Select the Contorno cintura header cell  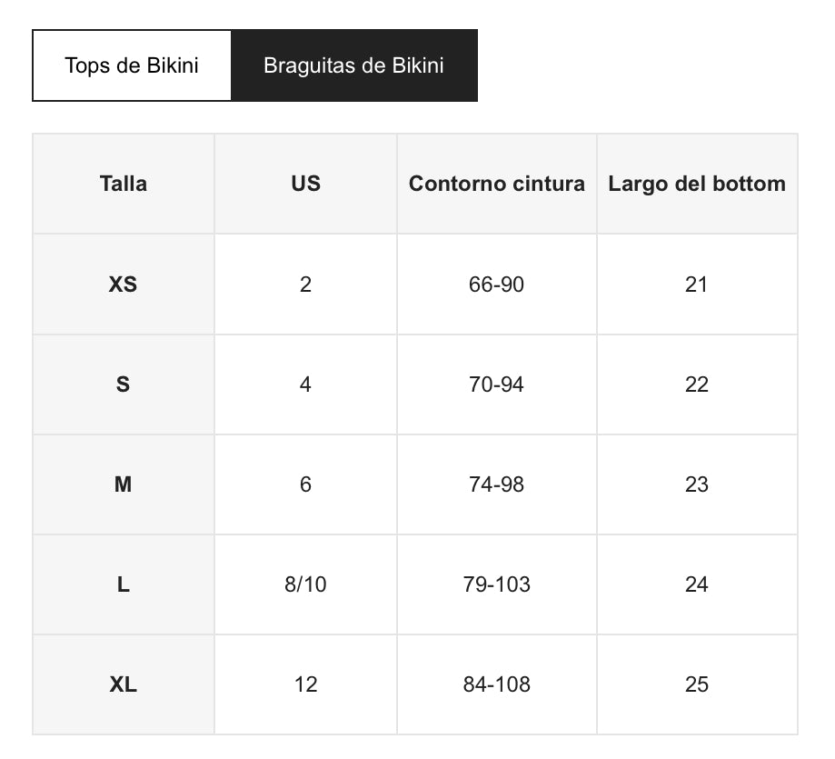pyautogui.click(x=497, y=184)
